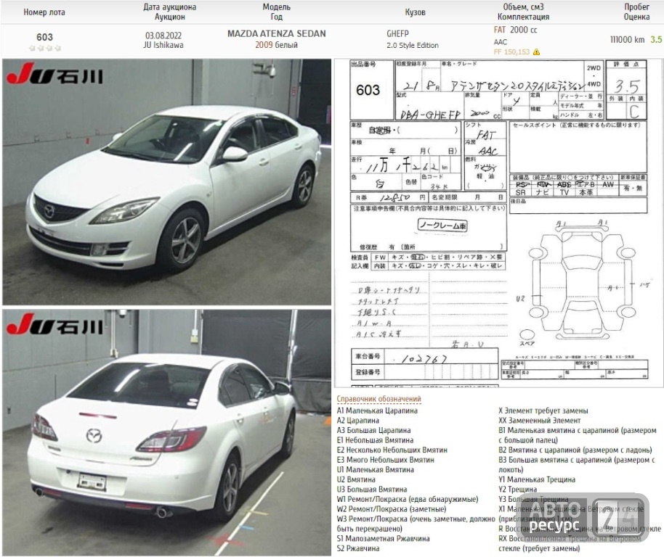The image size is (664, 557).
Task: Click the 'Кузов' column header
Action: coord(415,12)
